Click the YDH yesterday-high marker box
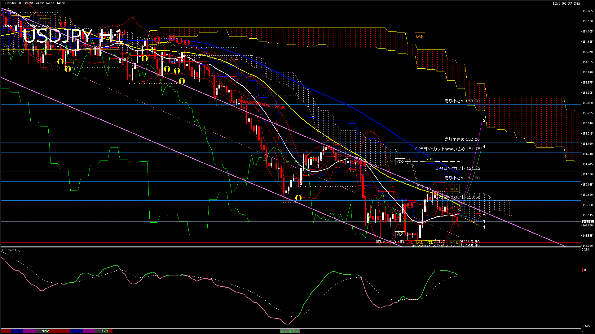 tap(430, 159)
